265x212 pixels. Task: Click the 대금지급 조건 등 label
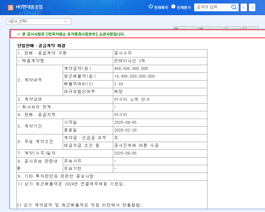tap(82, 145)
